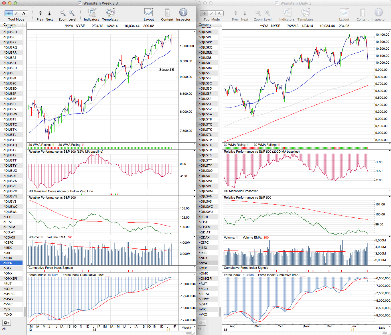Choose ^FTSE in the Daily symbol list
This screenshot has width=391, height=335.
(x=204, y=222)
